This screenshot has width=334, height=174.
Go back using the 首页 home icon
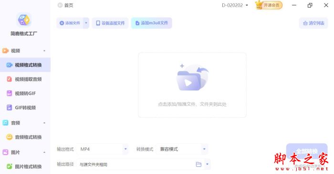(x=60, y=5)
